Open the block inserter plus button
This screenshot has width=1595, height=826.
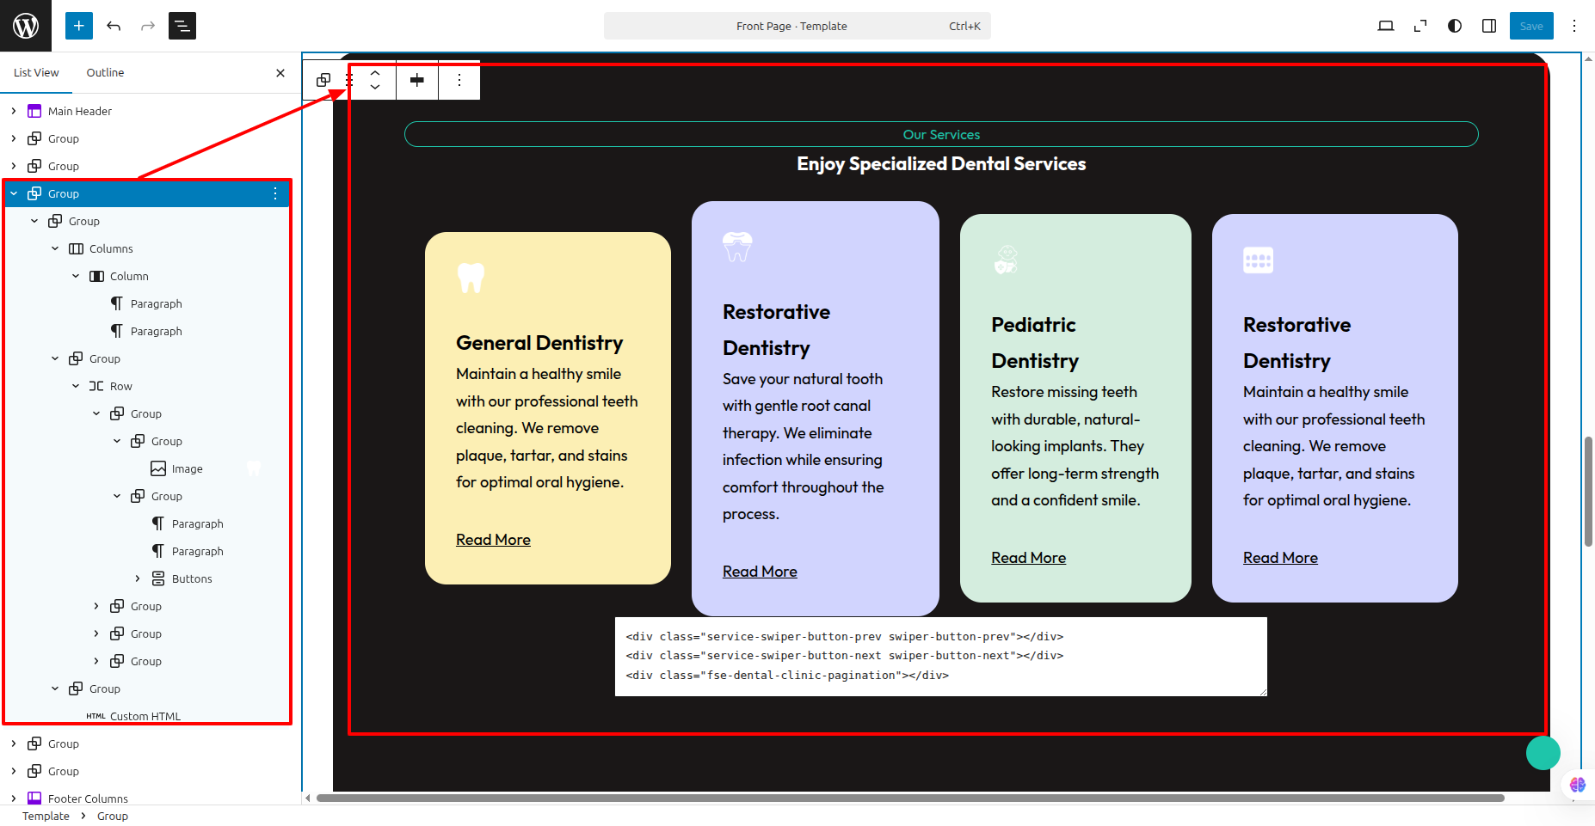point(78,26)
